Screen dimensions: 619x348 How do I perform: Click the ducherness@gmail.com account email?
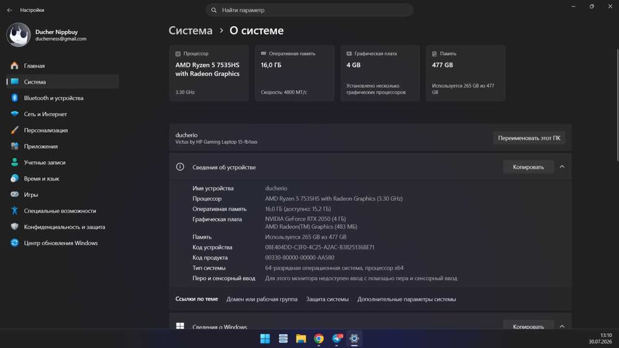pos(61,39)
